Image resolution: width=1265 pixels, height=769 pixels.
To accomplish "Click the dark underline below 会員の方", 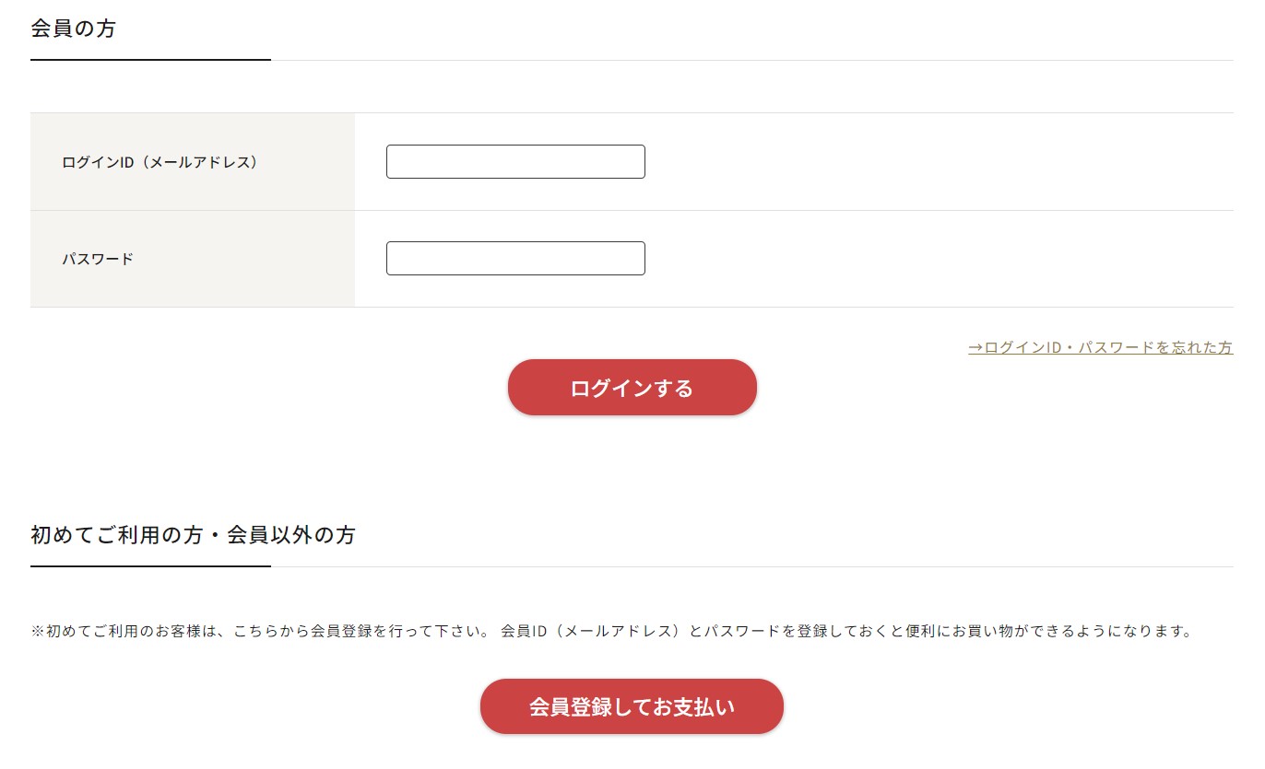I will (x=150, y=60).
